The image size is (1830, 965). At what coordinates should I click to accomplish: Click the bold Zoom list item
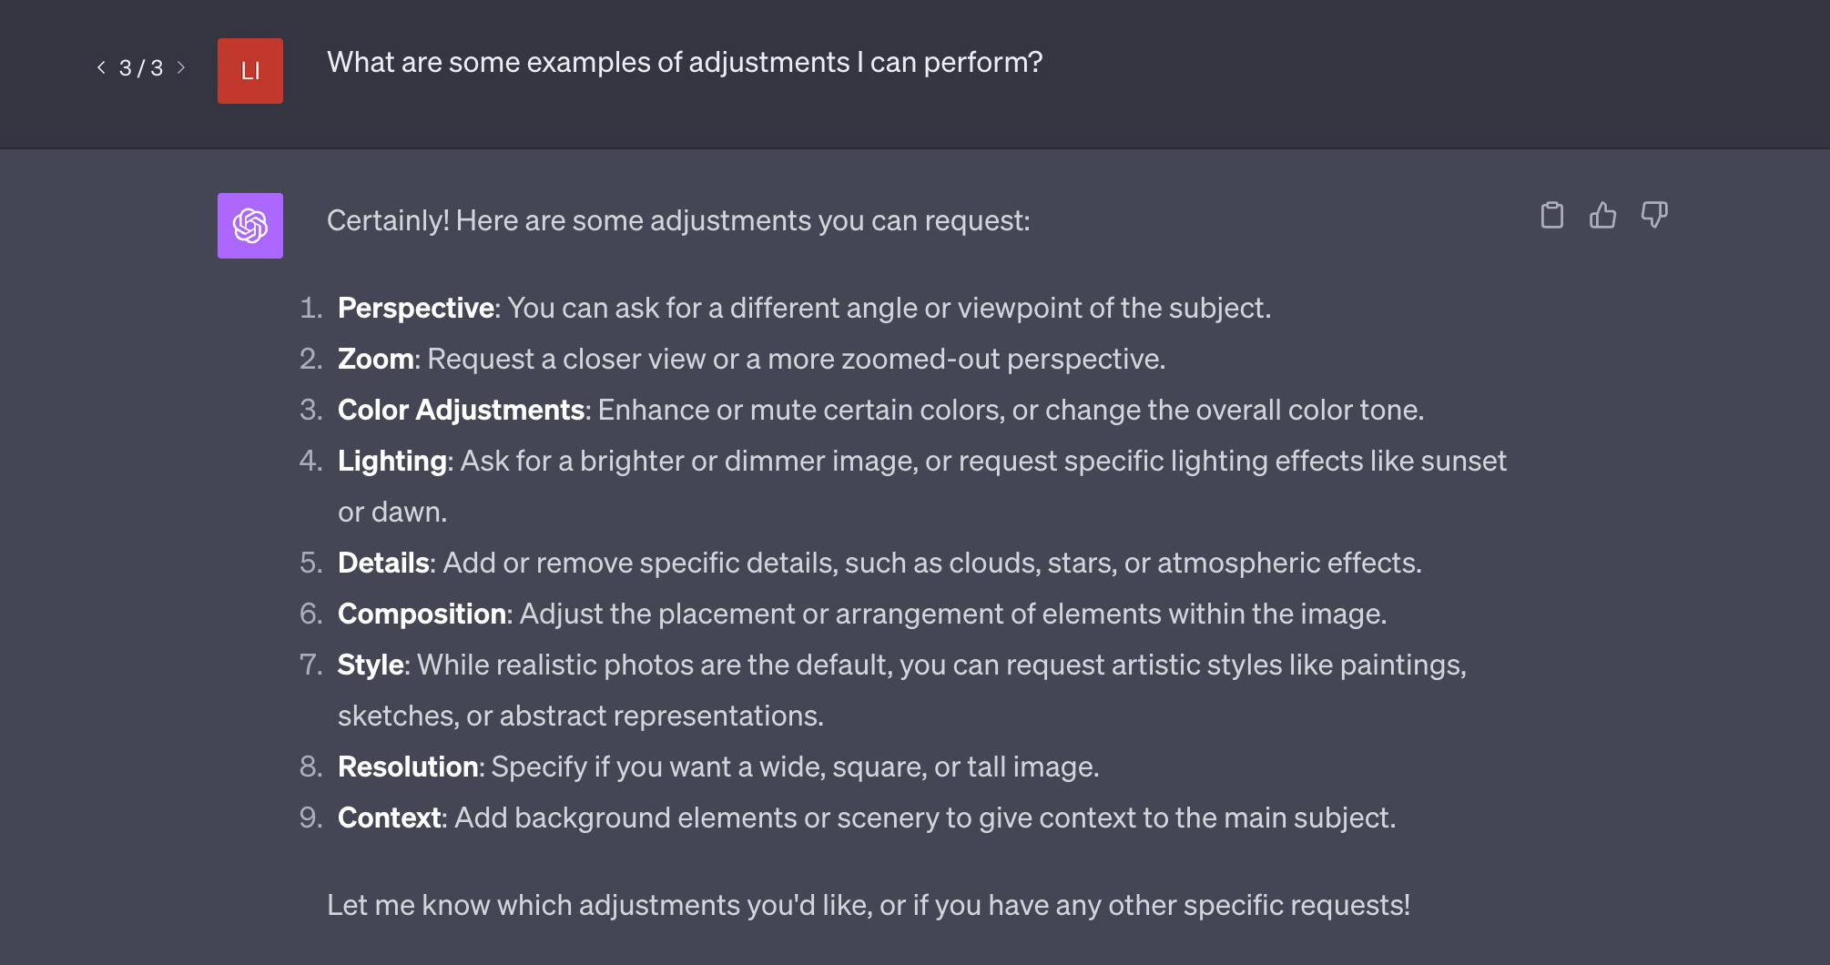coord(376,359)
